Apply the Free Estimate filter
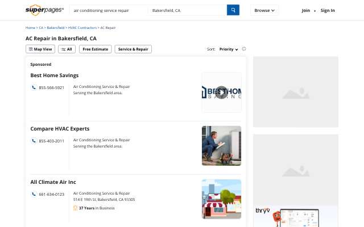This screenshot has width=364, height=227. 96,49
